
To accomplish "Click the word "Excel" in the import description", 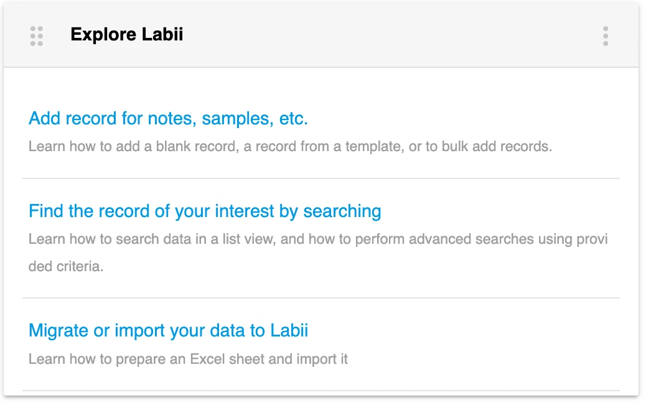I will 207,359.
